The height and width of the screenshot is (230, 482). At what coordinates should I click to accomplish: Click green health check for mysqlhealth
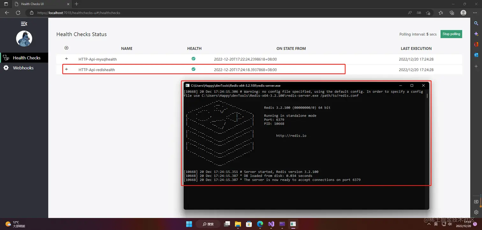coord(194,59)
